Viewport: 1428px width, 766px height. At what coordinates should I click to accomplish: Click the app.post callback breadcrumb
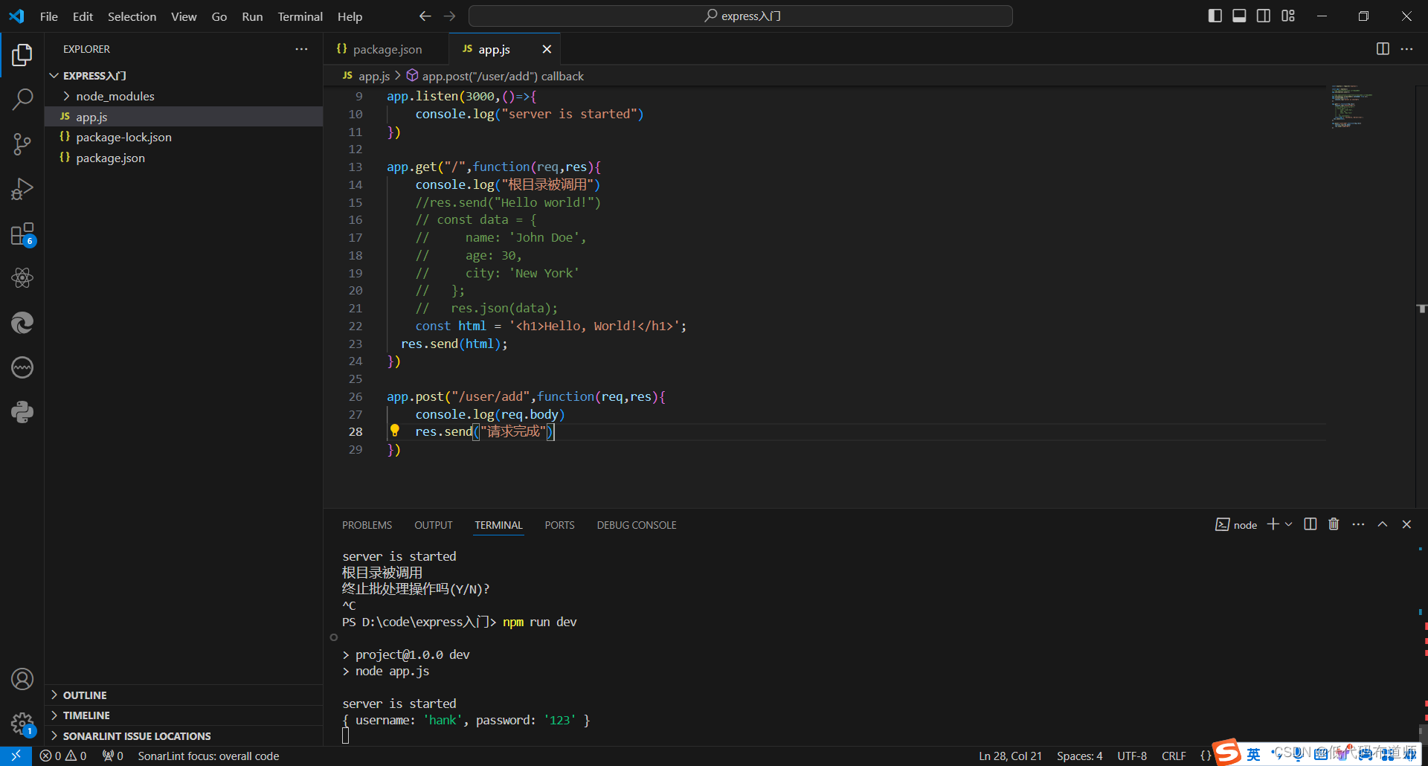495,76
